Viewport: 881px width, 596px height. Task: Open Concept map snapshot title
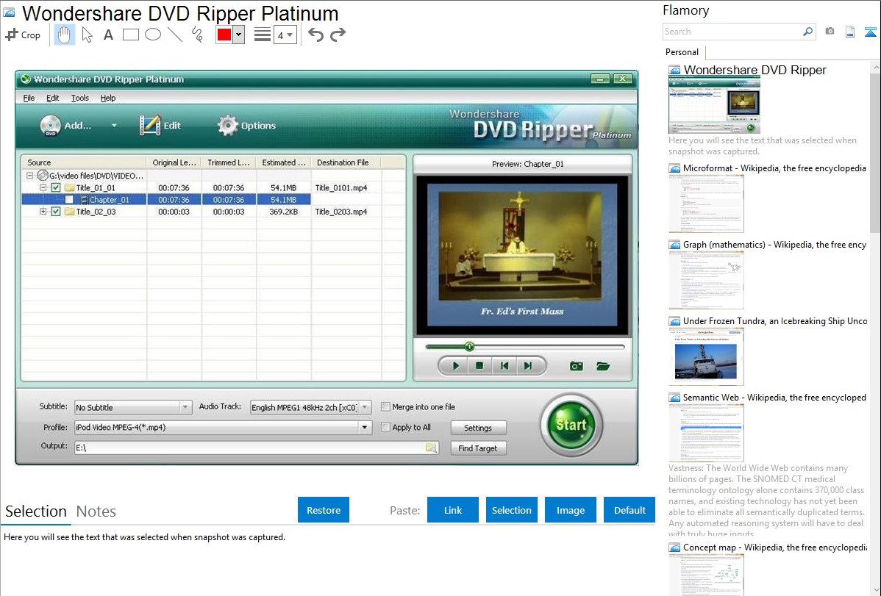774,547
